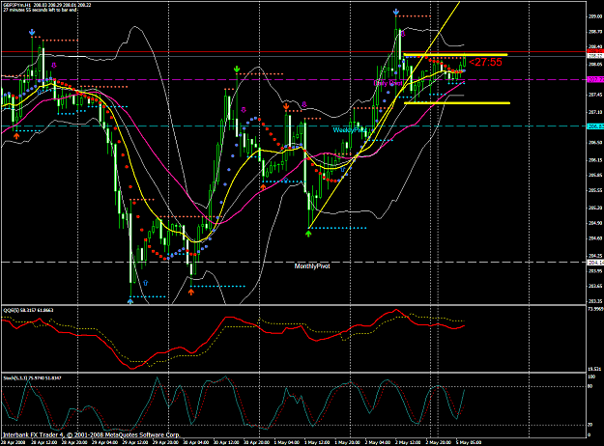604x446 pixels.
Task: Click the 207.45 price scale label
Action: click(595, 95)
